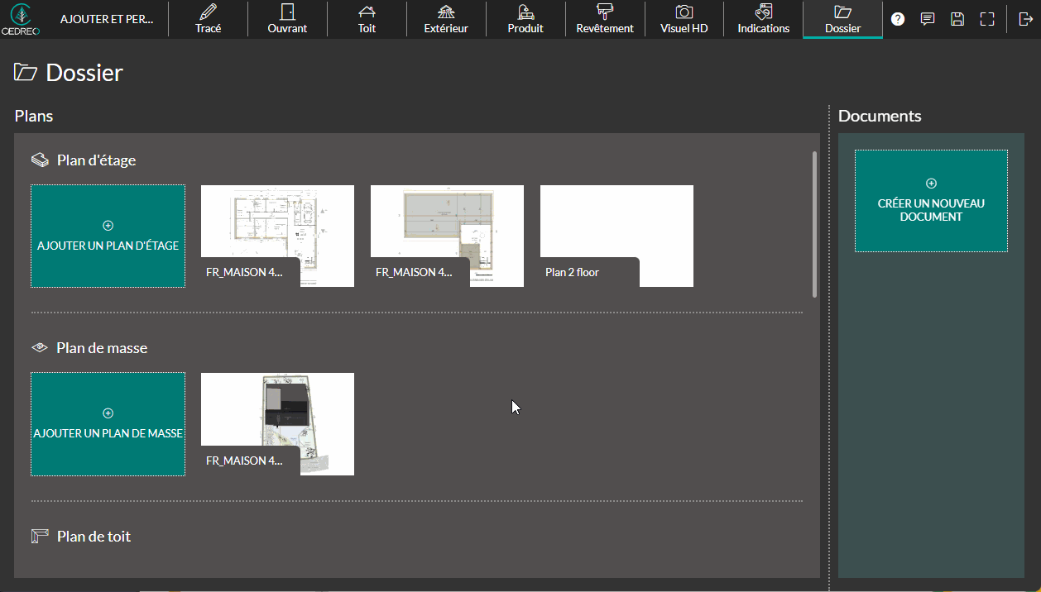1041x592 pixels.
Task: Open the Ouvrant tab
Action: pos(287,19)
